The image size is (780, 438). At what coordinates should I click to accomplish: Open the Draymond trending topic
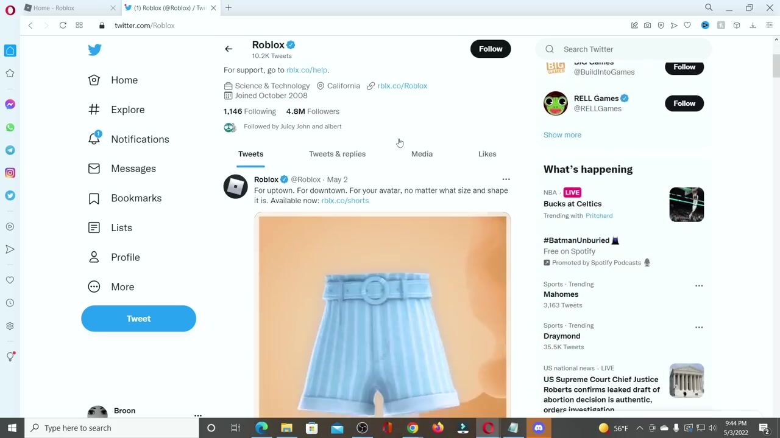[562, 336]
